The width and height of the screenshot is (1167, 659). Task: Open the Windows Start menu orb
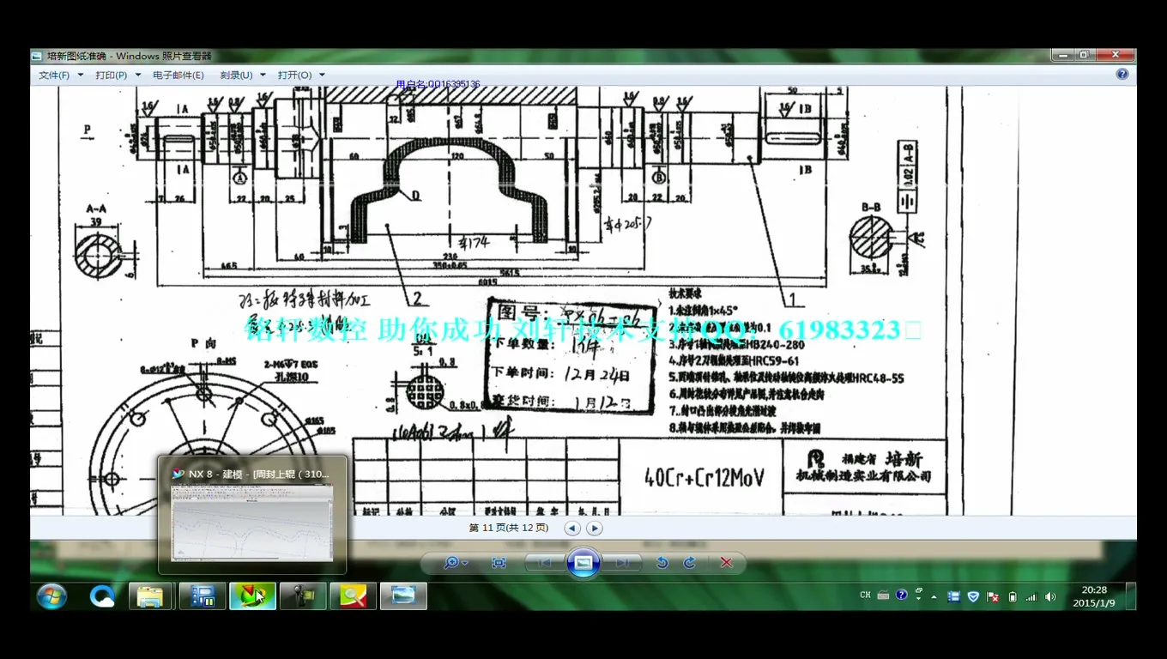pos(52,596)
